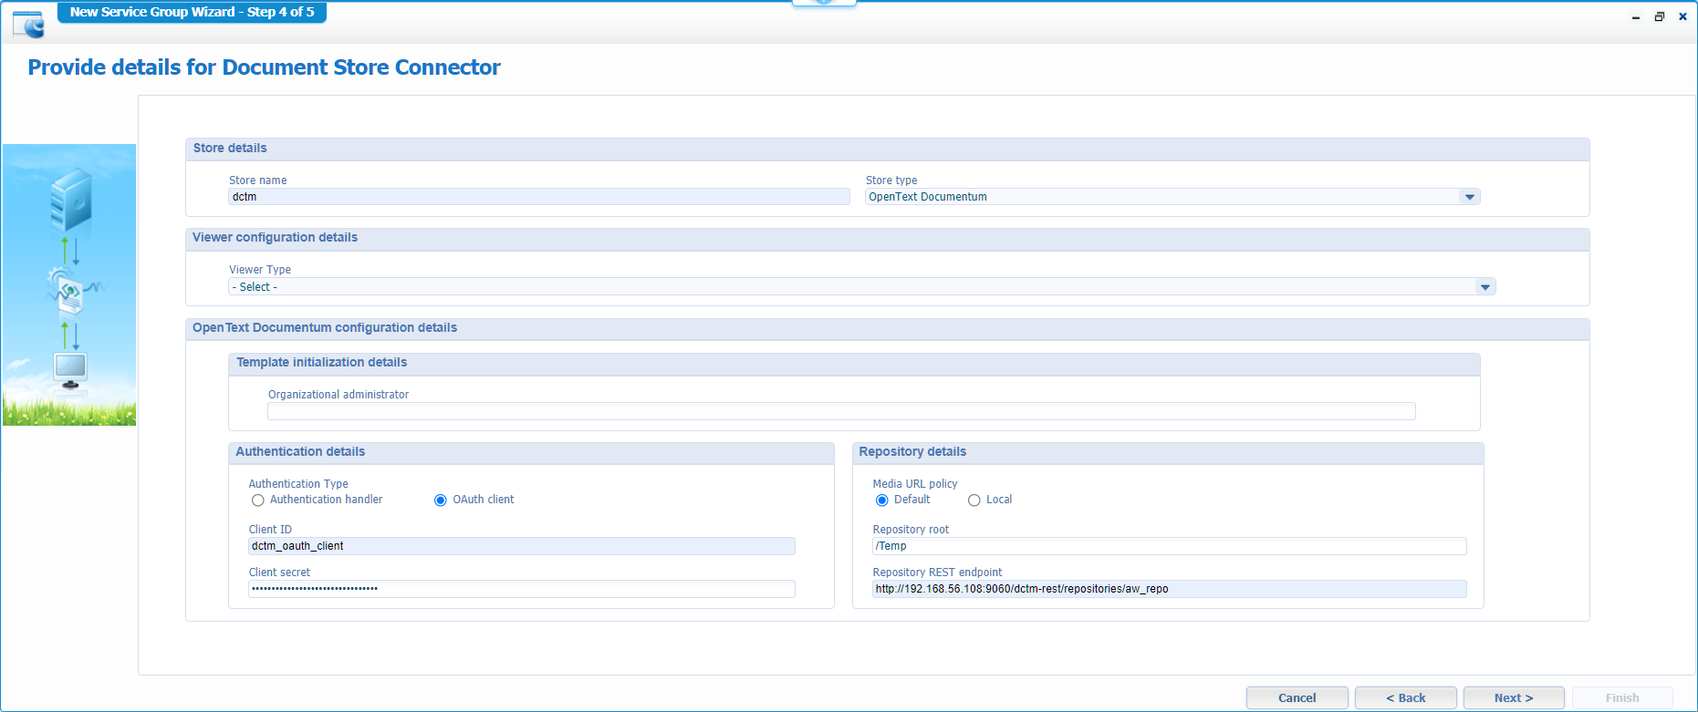Minimize the wizard window

tap(1635, 17)
